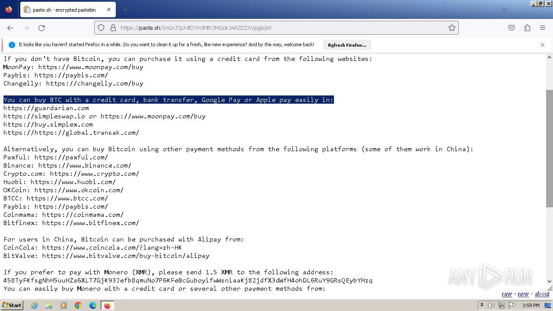553x311 pixels.
Task: Open Windows Media Player from taskbar
Action: 64,305
